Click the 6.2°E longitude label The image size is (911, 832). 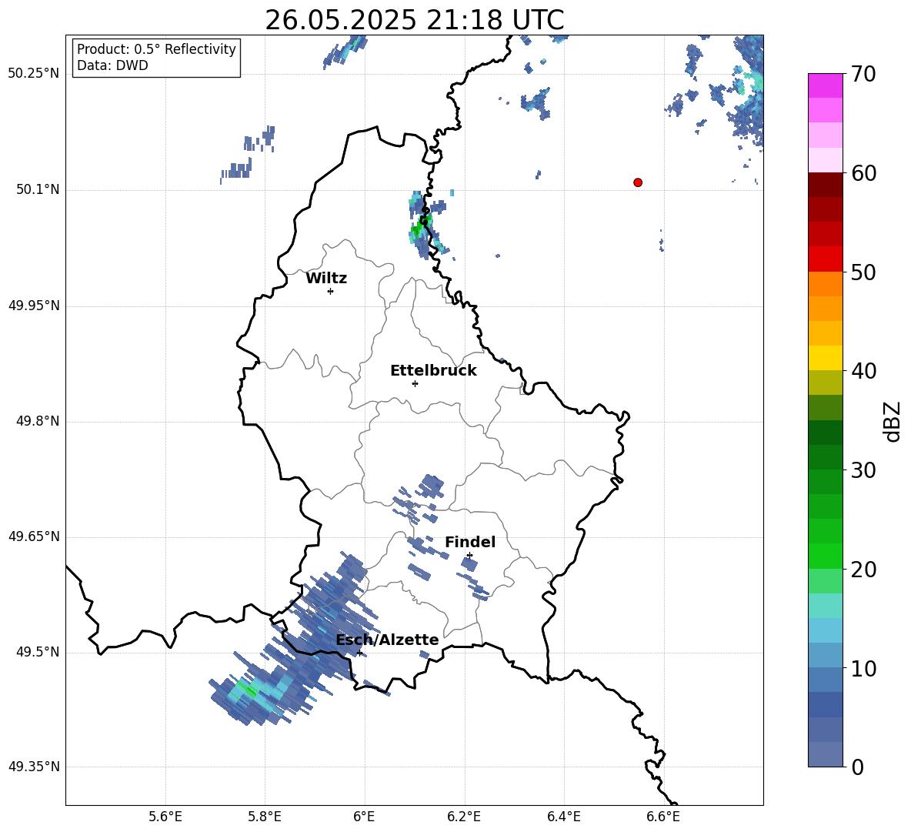(x=464, y=817)
